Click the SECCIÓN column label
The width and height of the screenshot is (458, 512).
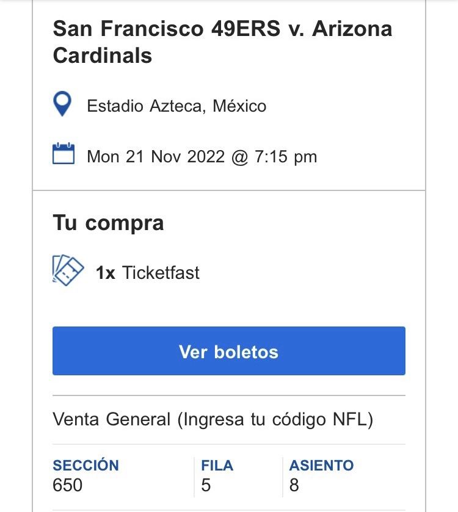[85, 466]
